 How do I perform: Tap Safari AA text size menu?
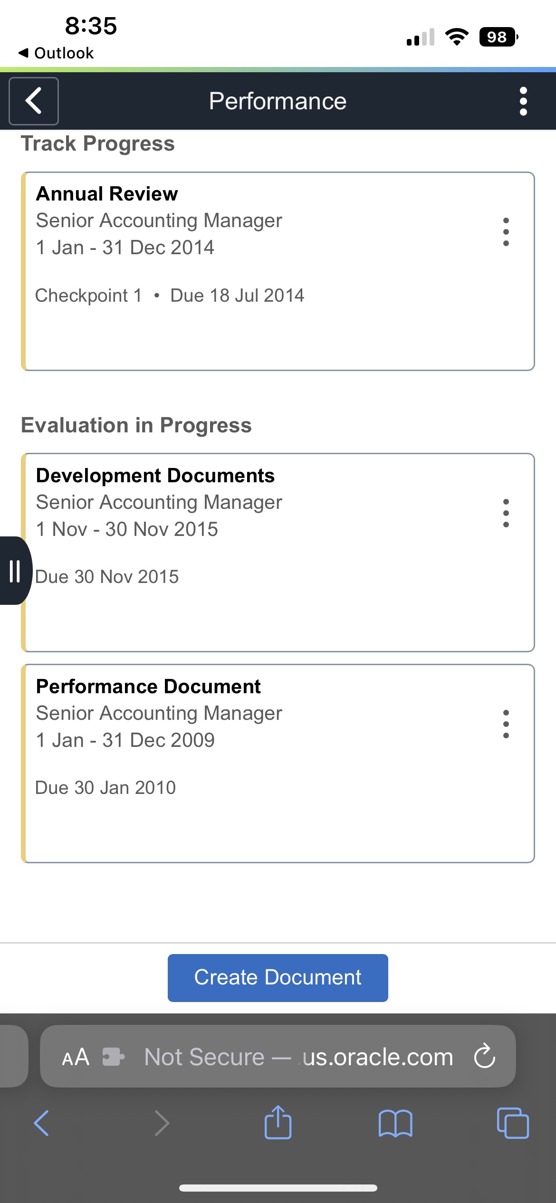[x=76, y=1057]
